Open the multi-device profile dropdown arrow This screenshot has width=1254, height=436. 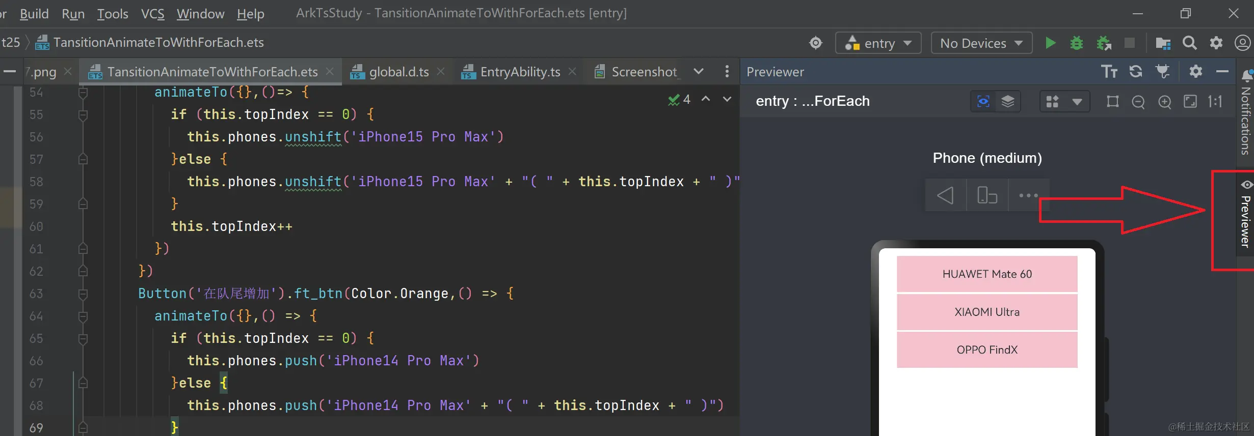[1077, 102]
